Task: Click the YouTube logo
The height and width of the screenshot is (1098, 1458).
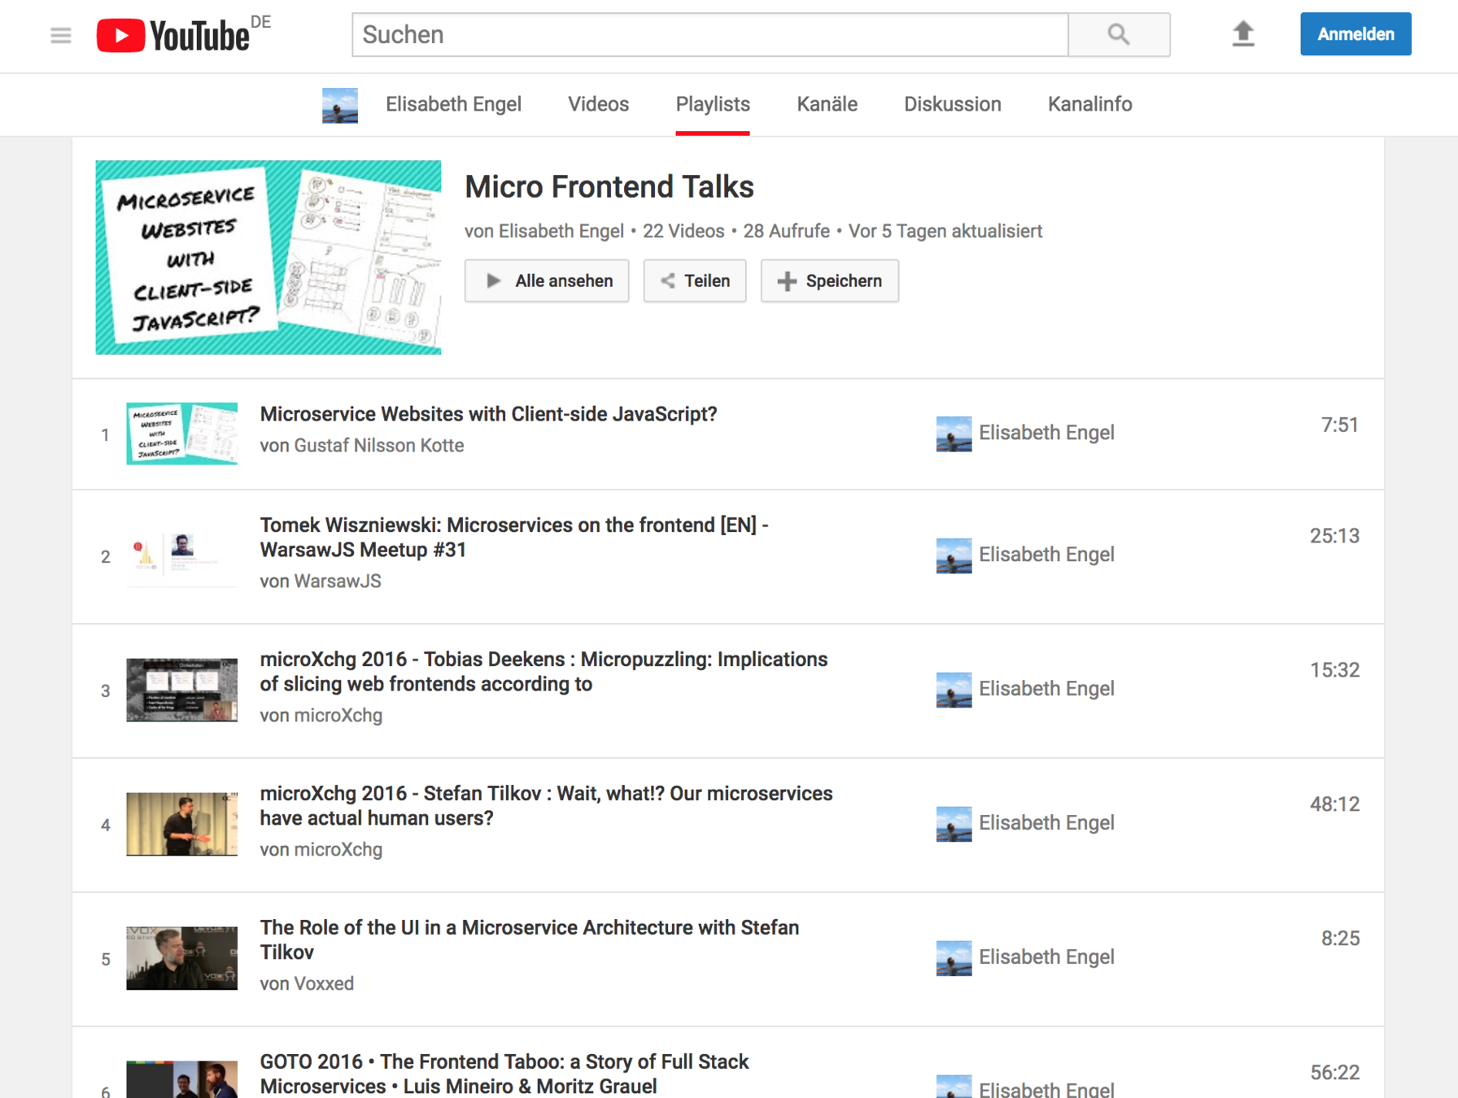Action: [x=173, y=35]
